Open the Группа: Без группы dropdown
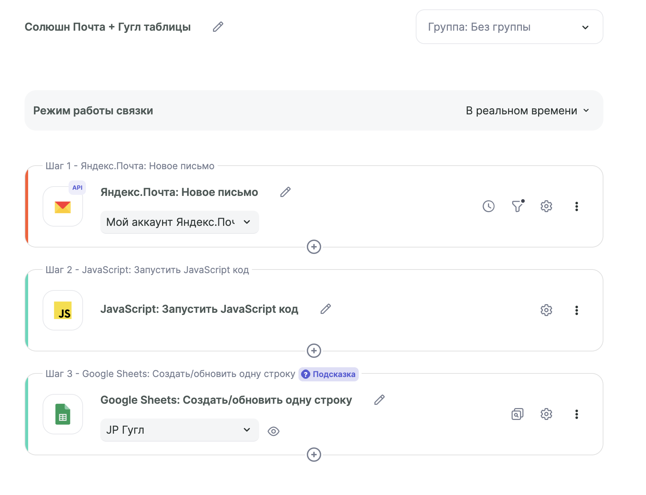The height and width of the screenshot is (495, 646). (x=509, y=27)
